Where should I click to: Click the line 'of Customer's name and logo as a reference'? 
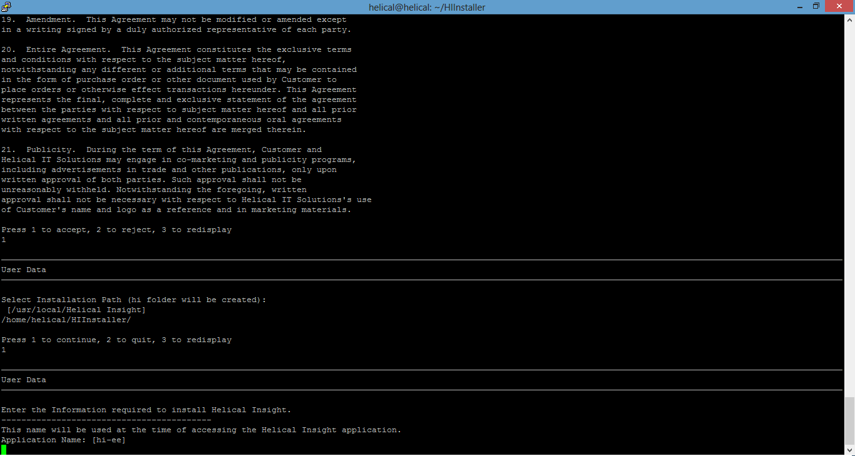[177, 210]
